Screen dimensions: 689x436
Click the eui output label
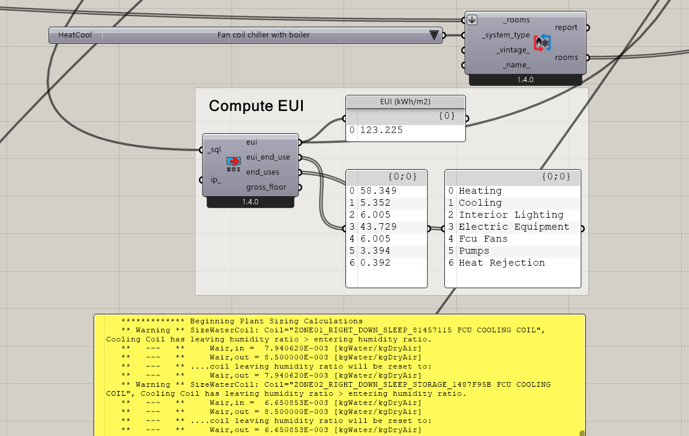[252, 142]
